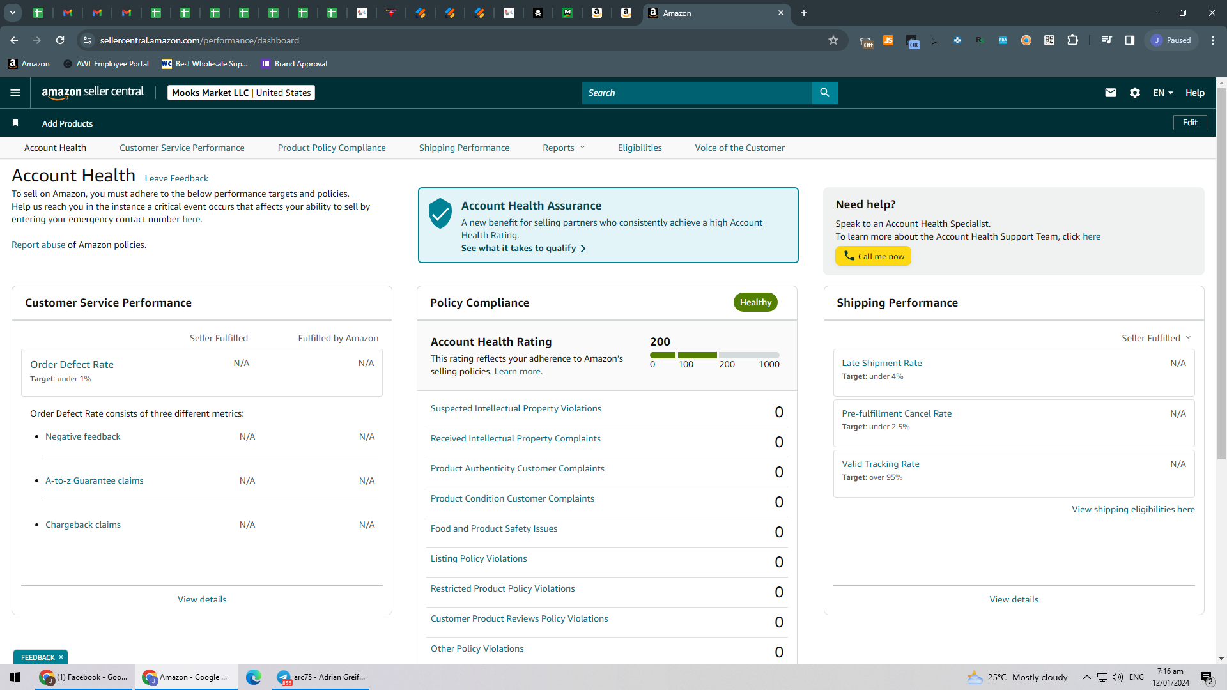This screenshot has height=690, width=1227.
Task: Open the browser Extensions puzzle icon
Action: (x=1072, y=40)
